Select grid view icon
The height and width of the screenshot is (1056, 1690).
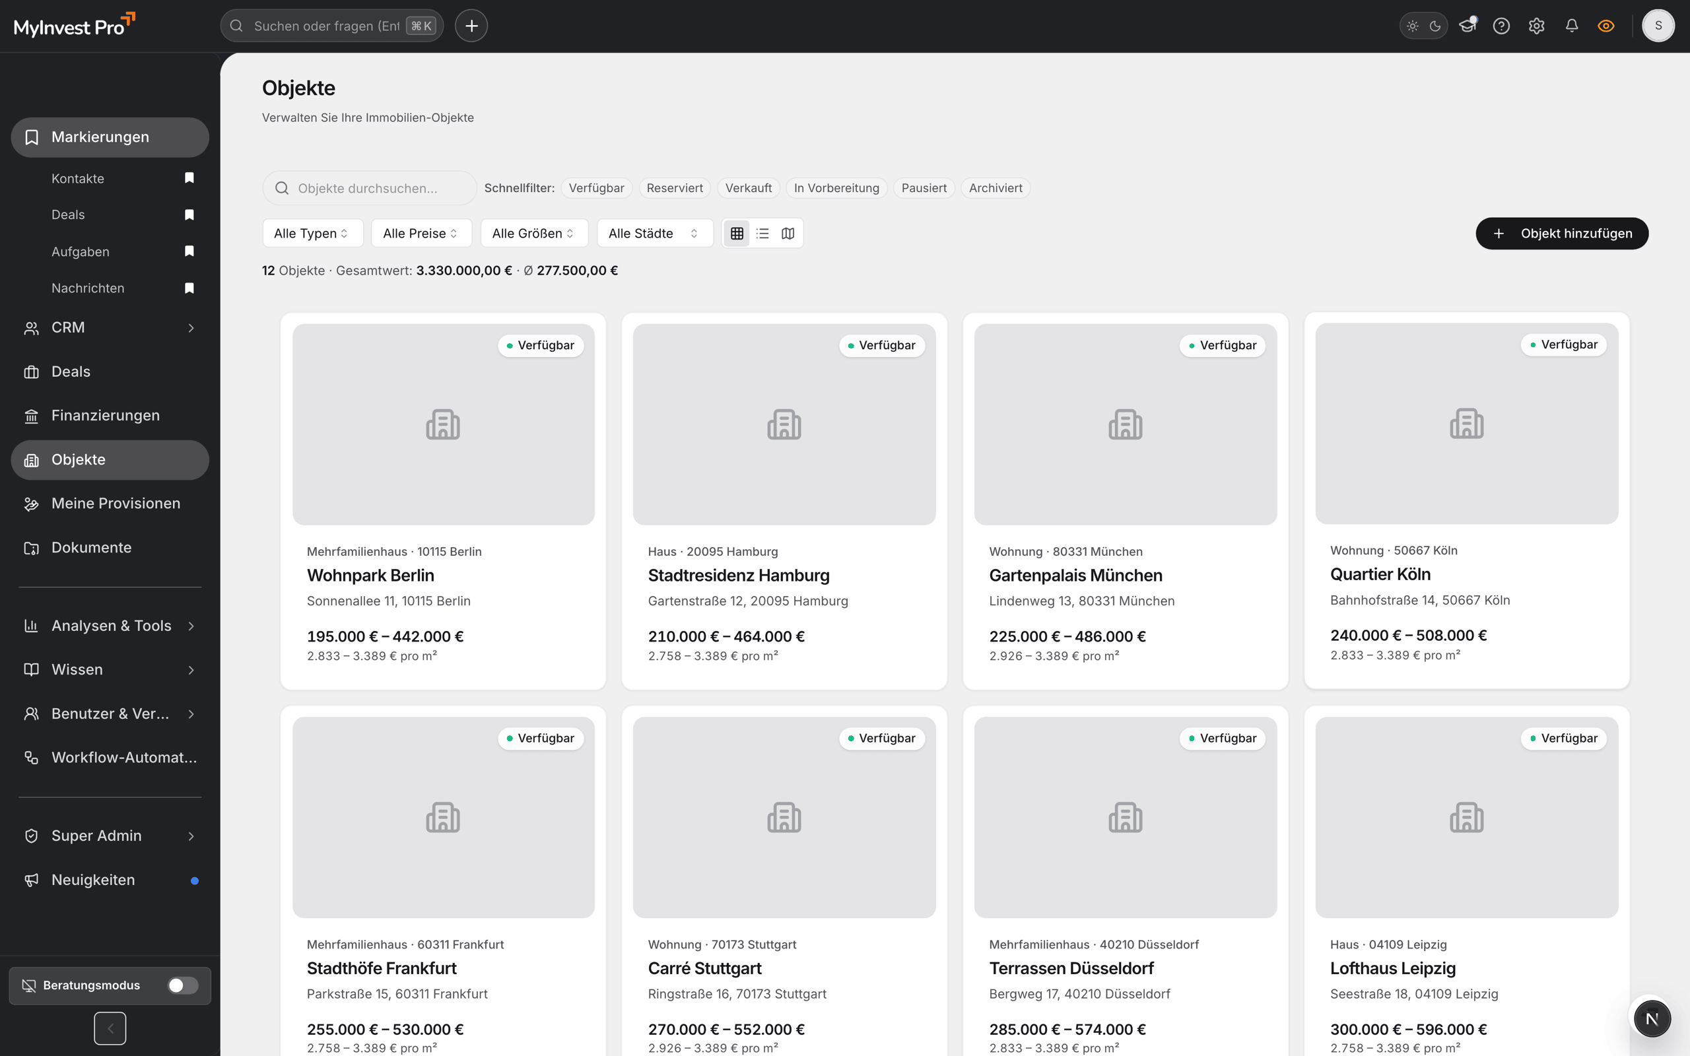pos(737,233)
